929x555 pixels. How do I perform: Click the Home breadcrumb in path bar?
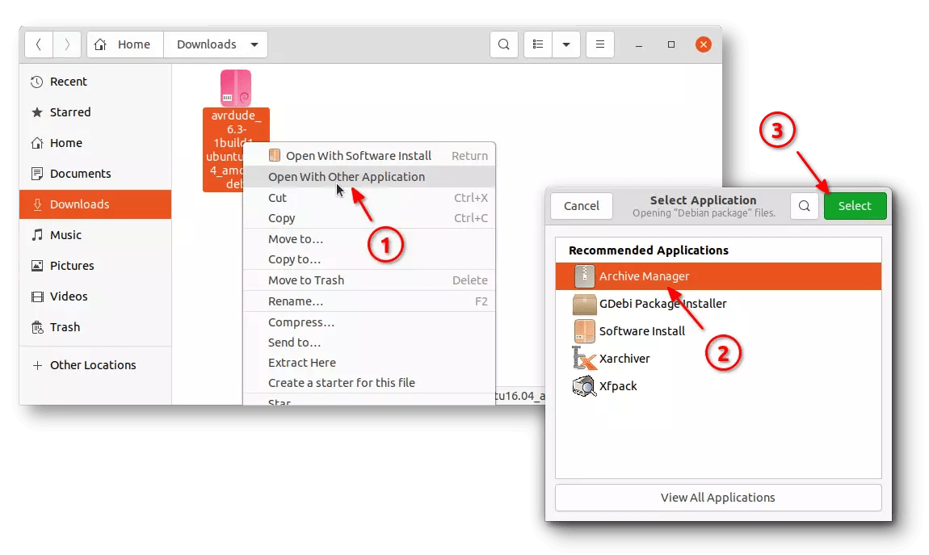[125, 44]
